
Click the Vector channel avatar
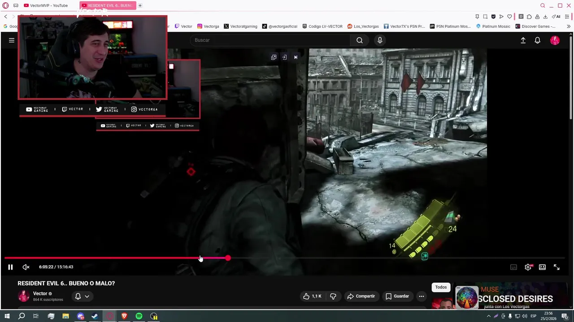[23, 296]
